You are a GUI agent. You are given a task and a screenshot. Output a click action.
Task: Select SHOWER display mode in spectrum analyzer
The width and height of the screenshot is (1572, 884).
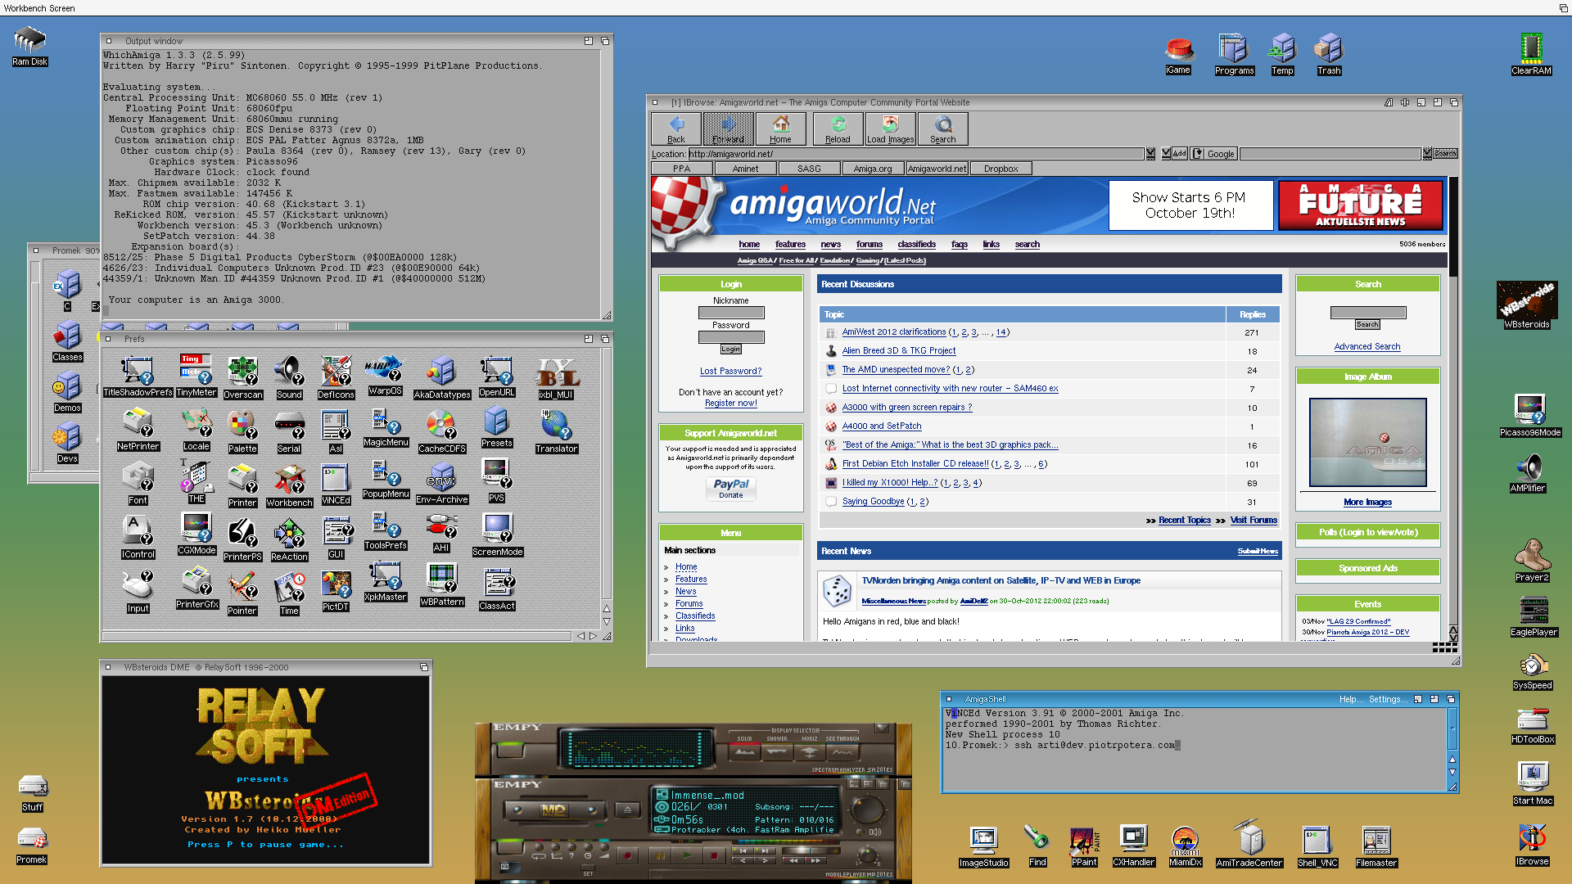point(777,752)
